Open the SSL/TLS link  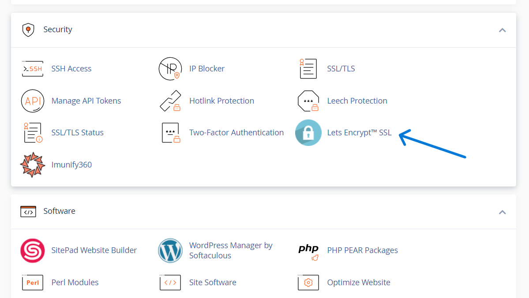point(341,69)
